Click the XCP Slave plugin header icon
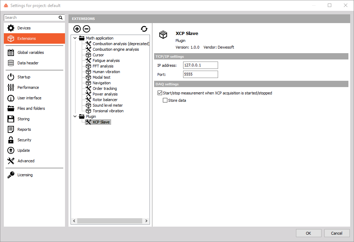The width and height of the screenshot is (354, 242). click(x=163, y=35)
